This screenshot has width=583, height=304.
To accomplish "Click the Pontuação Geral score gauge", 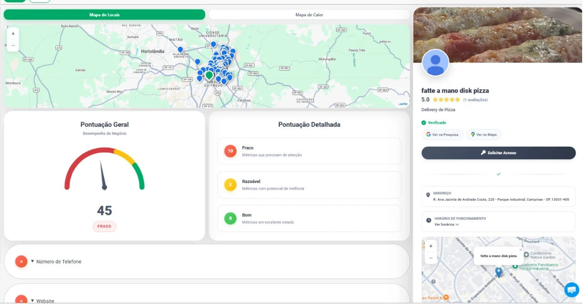I will click(105, 169).
